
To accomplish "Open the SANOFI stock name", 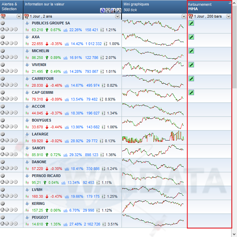I will click(38, 148).
